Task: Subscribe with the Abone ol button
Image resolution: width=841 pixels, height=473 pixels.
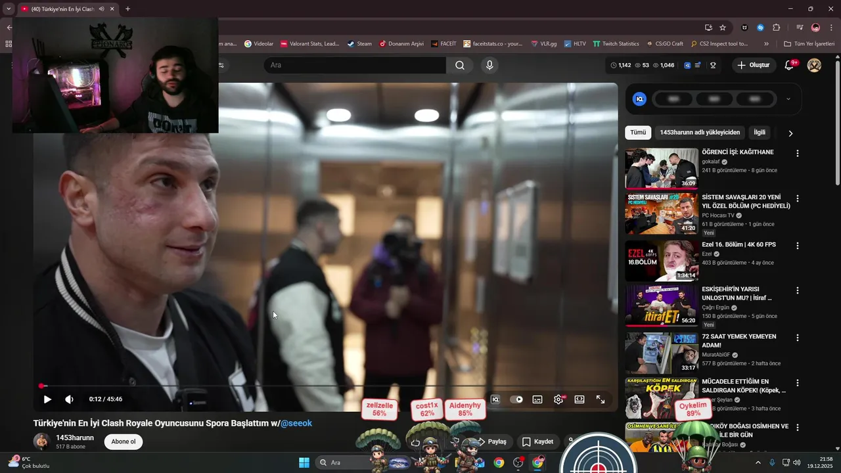Action: [124, 441]
